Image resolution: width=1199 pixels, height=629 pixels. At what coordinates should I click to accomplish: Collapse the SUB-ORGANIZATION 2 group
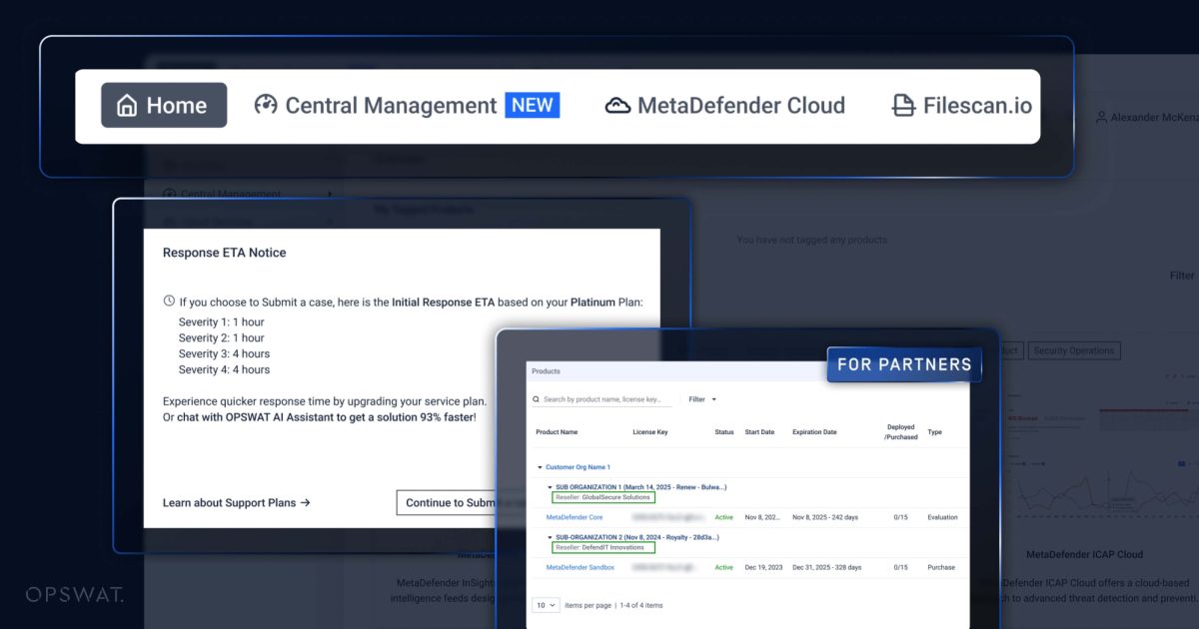click(549, 536)
